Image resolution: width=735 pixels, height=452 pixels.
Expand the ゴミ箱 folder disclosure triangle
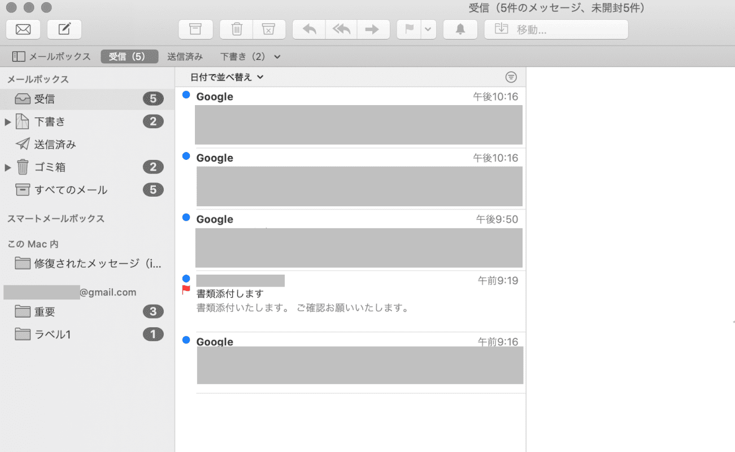(x=8, y=167)
